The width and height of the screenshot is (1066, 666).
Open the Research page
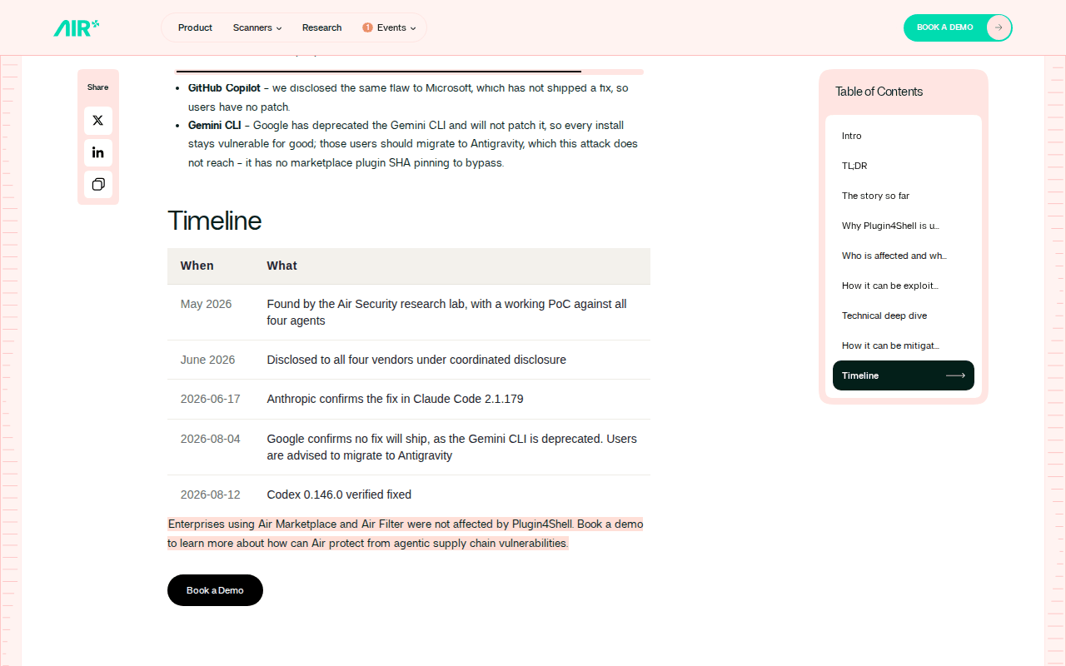(x=321, y=27)
